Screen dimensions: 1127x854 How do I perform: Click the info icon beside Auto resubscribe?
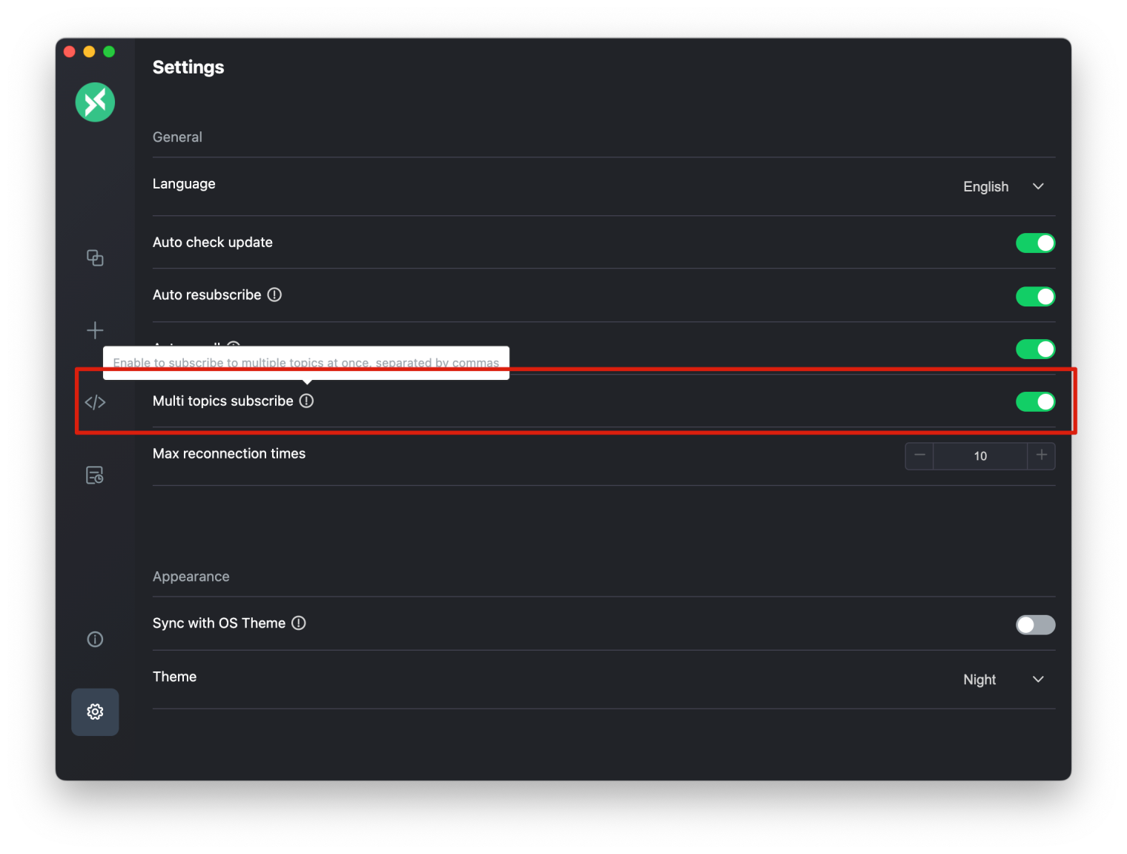(x=274, y=295)
